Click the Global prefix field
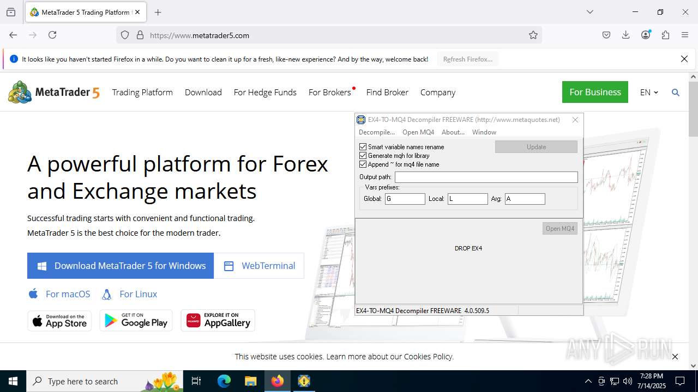The width and height of the screenshot is (698, 392). point(405,199)
